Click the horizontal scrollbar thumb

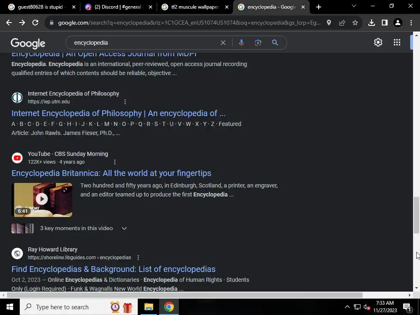point(185,295)
